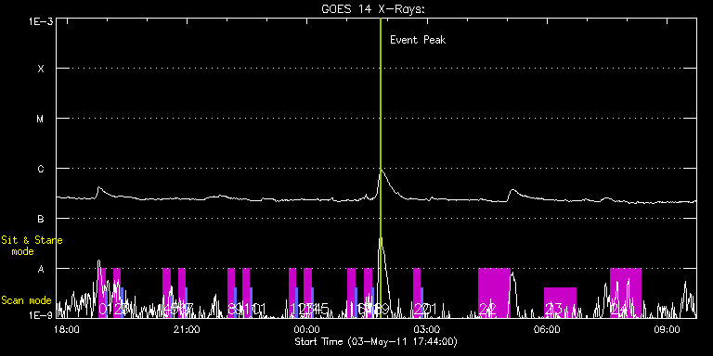Image resolution: width=713 pixels, height=356 pixels.
Task: Click the '06:00' time axis label
Action: click(548, 329)
